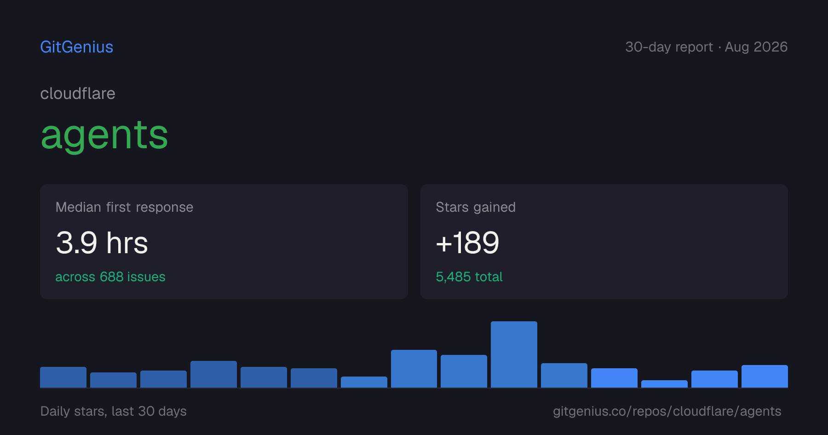Open the gitgenius.co/repos/cloudflare/agents URL
828x435 pixels.
(667, 411)
